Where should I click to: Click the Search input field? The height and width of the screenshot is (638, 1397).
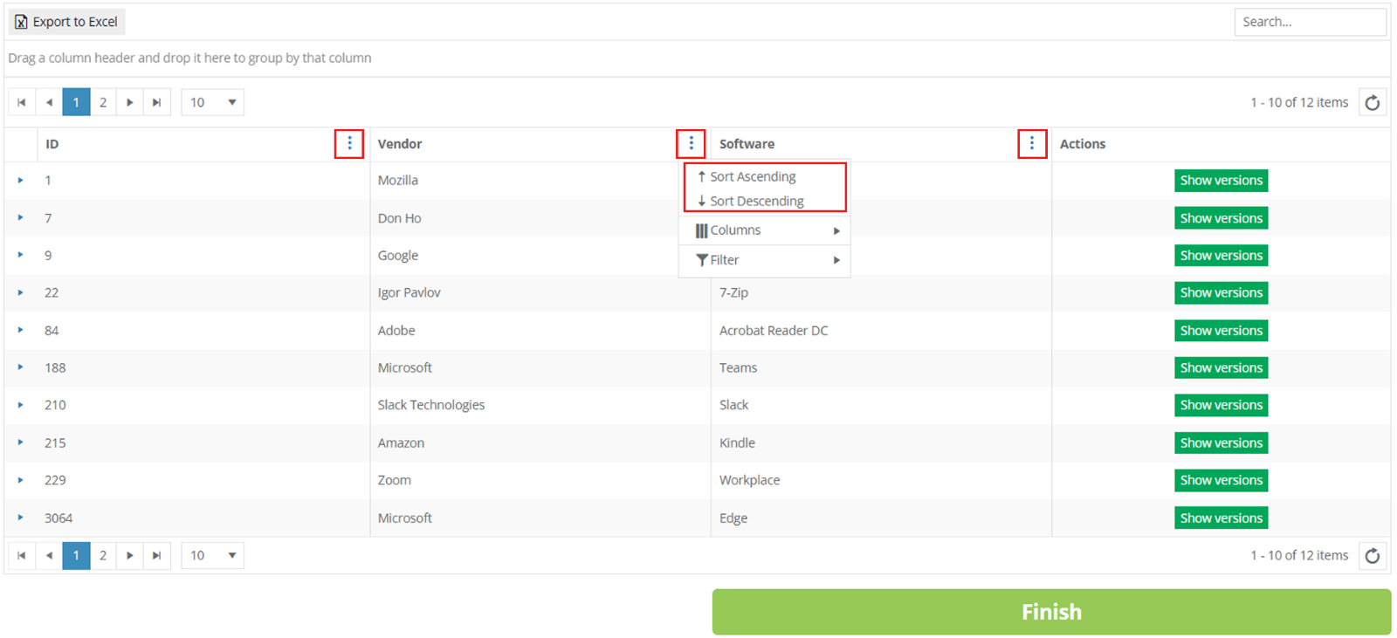coord(1309,22)
